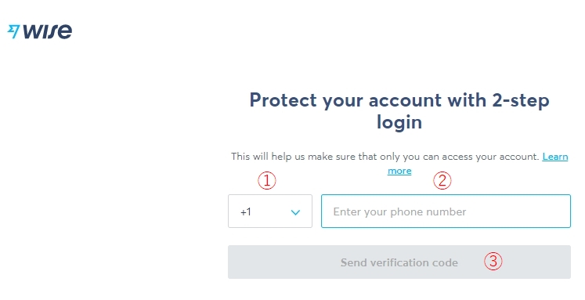
Task: Click Send verification code button
Action: tap(399, 262)
